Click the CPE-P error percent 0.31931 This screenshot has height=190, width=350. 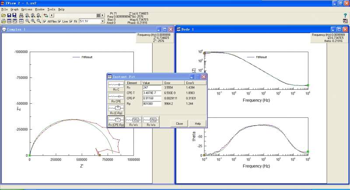pos(190,99)
